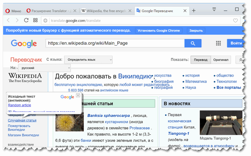Dismiss the banner with Закрыть
Viewport: 251px width, 156px height.
click(196, 31)
